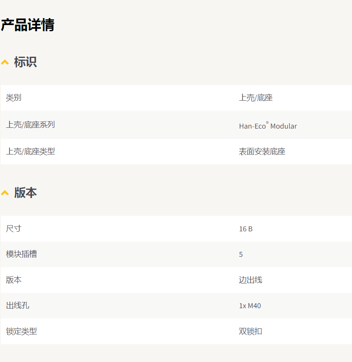Select the module slot value 5

coord(241,254)
